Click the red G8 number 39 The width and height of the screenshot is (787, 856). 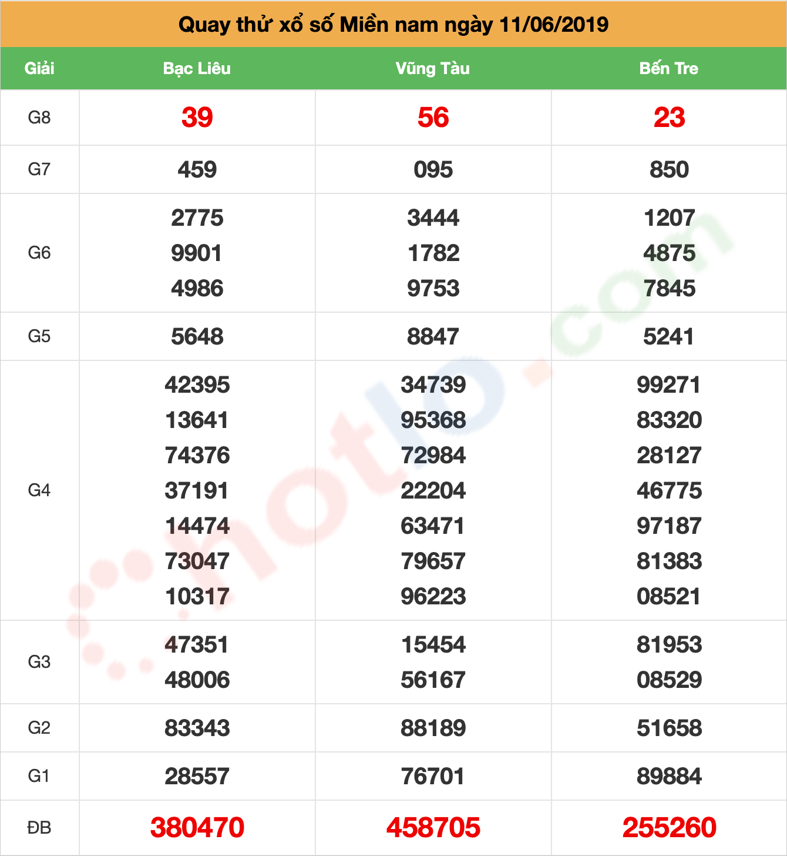click(197, 118)
